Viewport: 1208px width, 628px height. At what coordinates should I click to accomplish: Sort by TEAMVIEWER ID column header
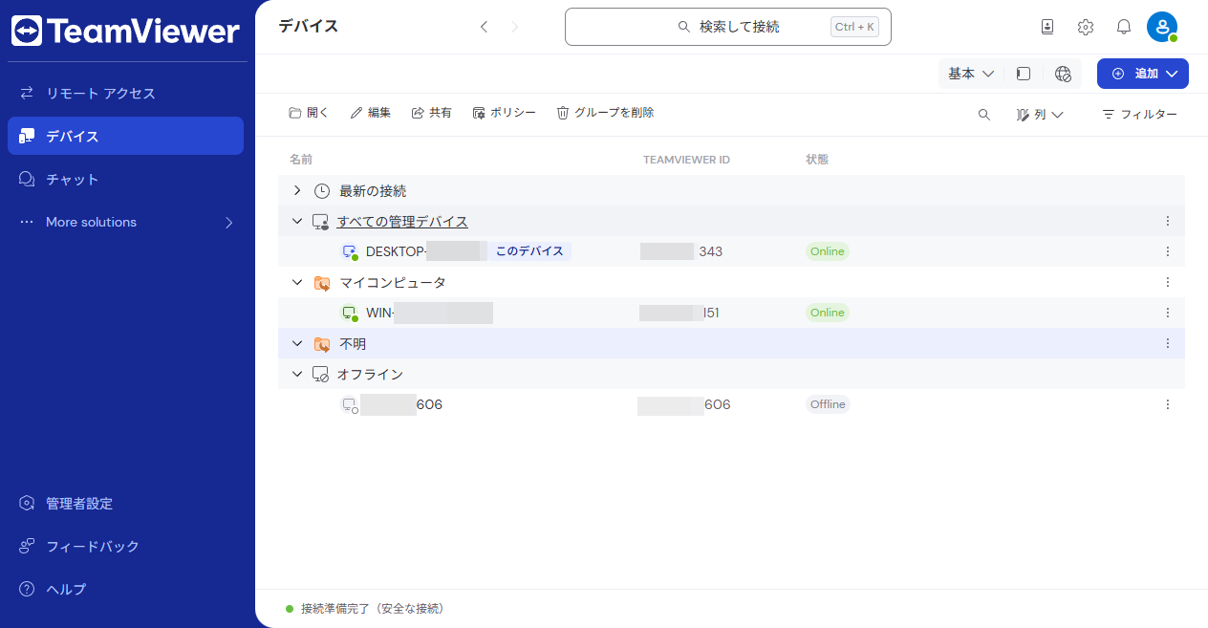click(686, 160)
